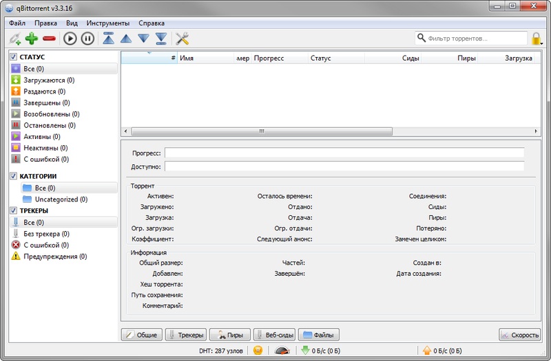Open the search filter magnifier dropdown
This screenshot has height=361, width=551.
422,39
